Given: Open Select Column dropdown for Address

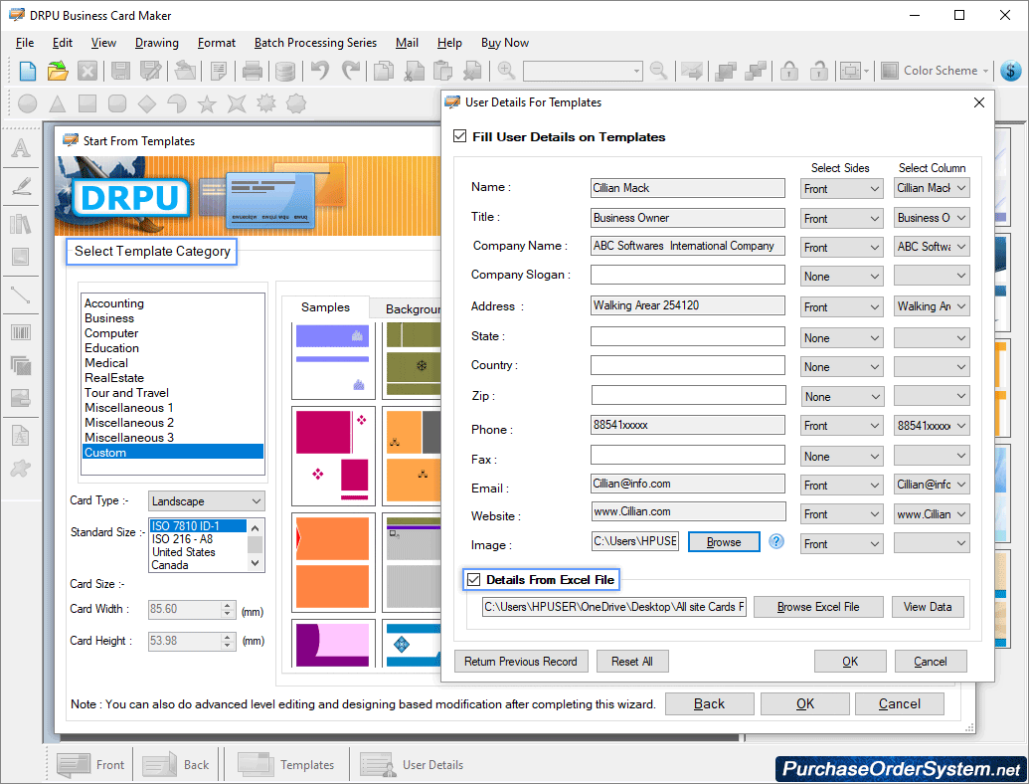Looking at the screenshot, I should coord(932,306).
